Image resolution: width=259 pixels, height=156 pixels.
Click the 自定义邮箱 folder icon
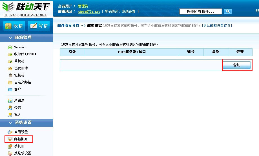tap(10, 83)
